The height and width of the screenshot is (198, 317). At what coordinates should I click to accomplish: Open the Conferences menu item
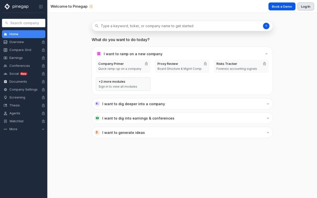point(24,66)
